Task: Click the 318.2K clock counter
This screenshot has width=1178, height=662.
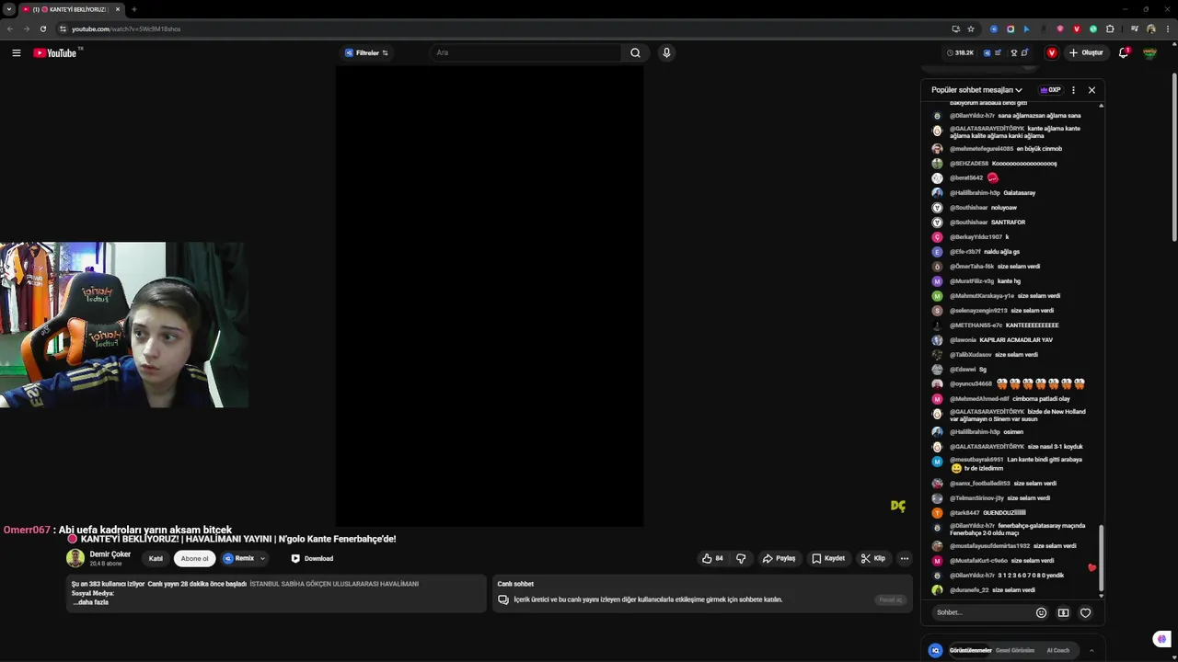Action: [x=960, y=52]
